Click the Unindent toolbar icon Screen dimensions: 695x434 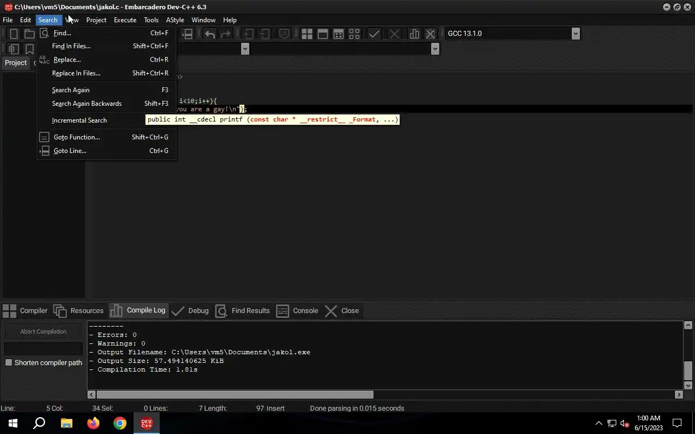click(x=264, y=34)
